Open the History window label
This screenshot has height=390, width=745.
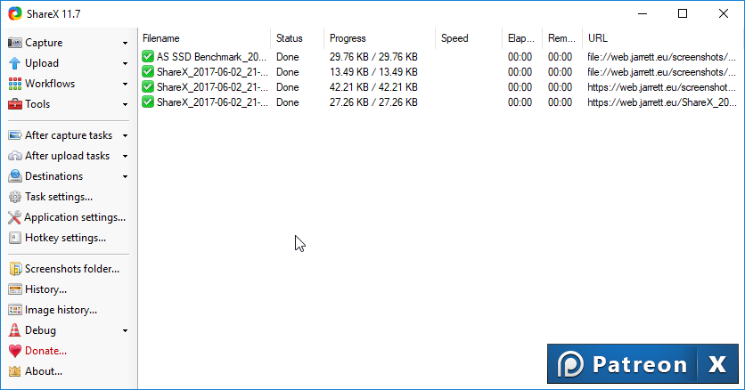pyautogui.click(x=45, y=289)
